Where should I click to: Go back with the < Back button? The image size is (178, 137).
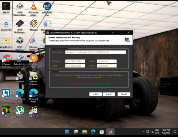(x=96, y=94)
